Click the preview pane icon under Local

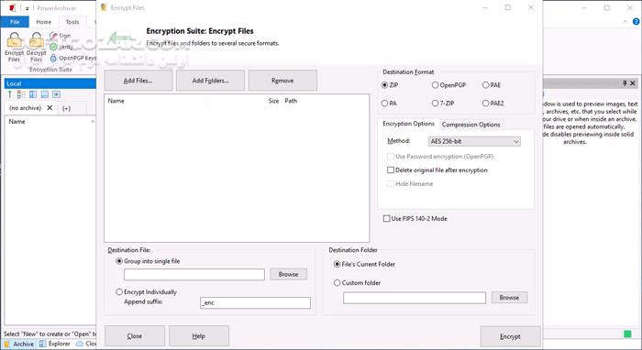(57, 94)
